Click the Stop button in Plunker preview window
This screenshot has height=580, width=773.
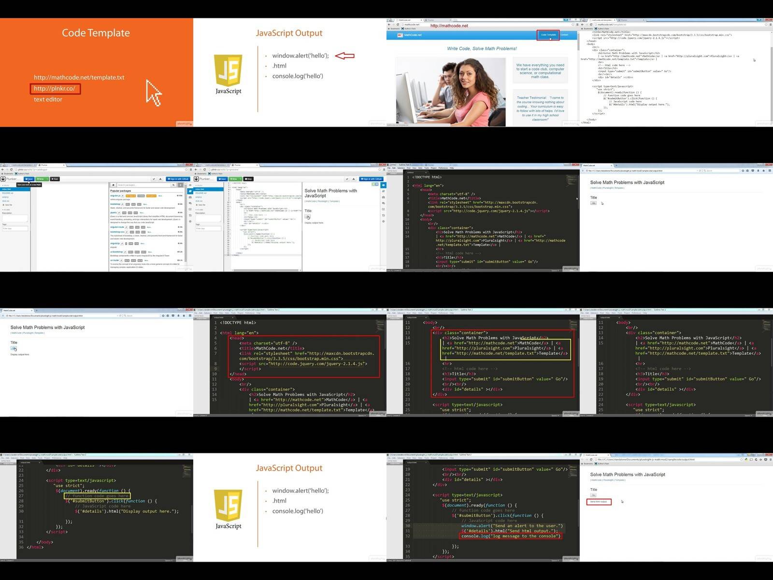(x=248, y=179)
